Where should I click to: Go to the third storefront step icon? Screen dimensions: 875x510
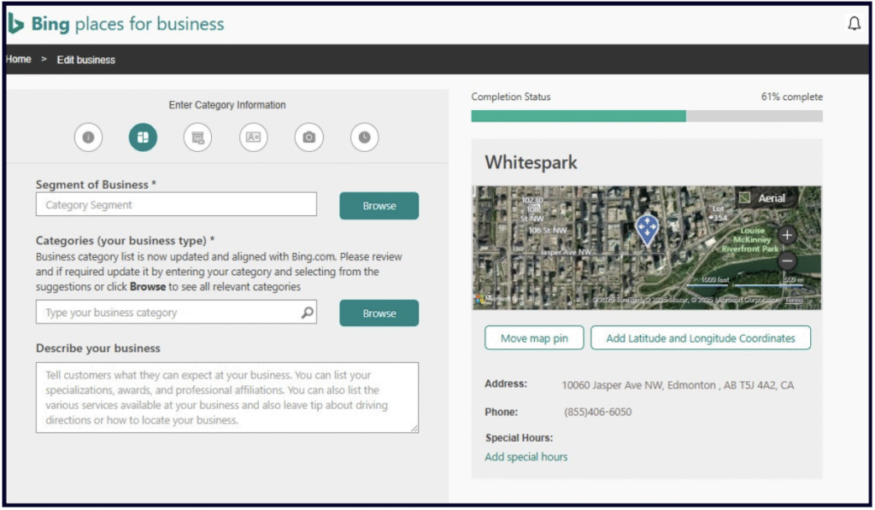coord(198,137)
